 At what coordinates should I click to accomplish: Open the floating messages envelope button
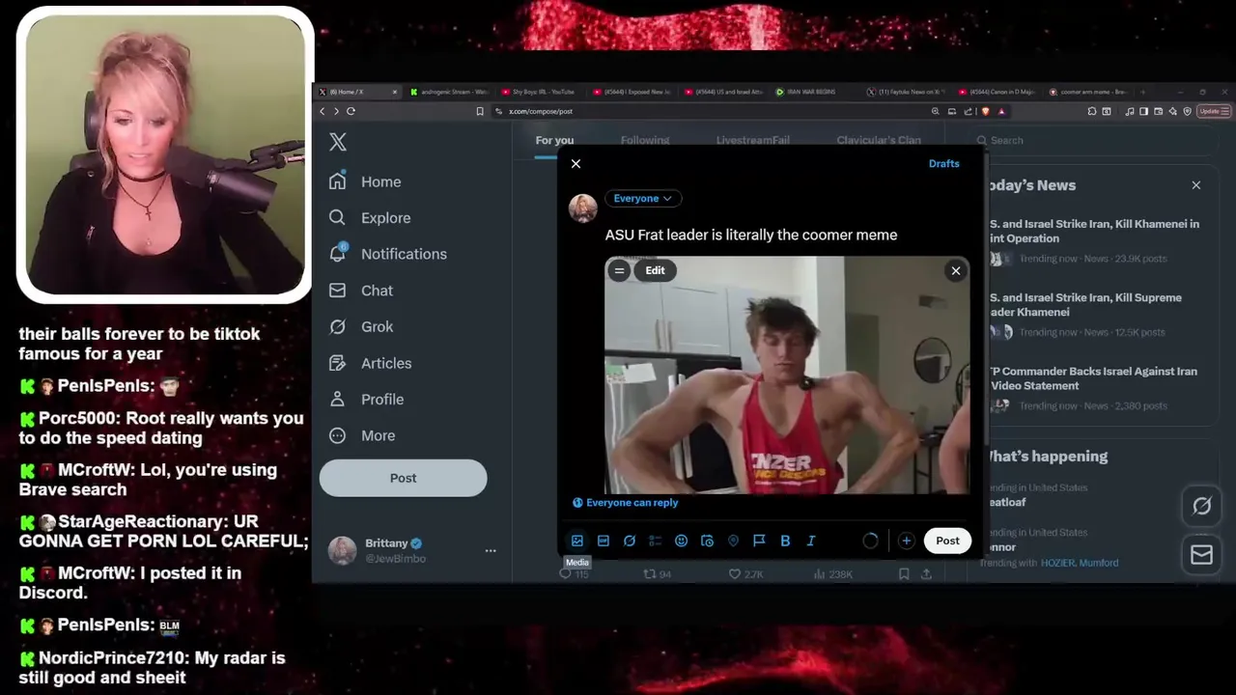click(1202, 555)
